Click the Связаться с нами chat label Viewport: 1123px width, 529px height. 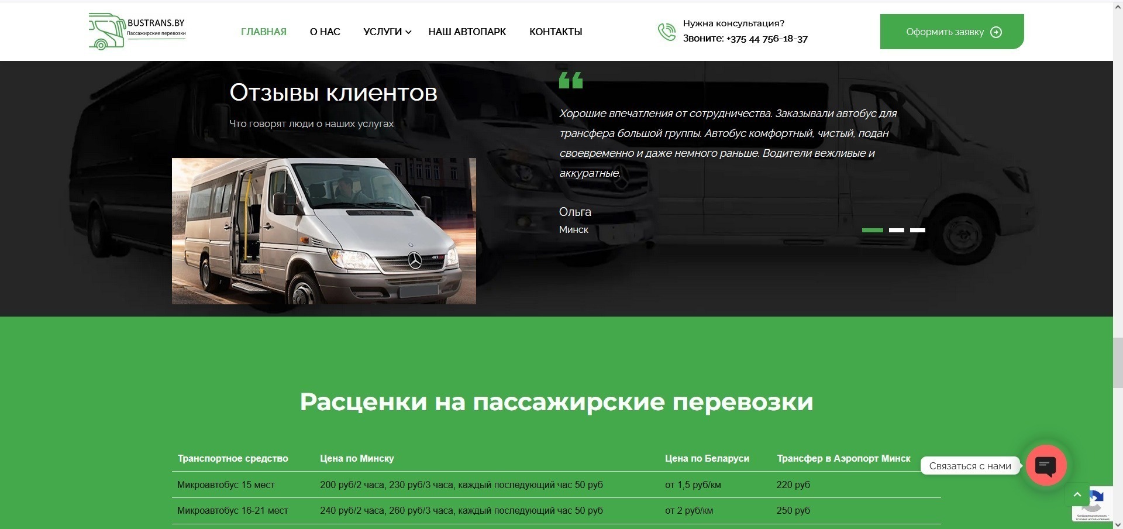(970, 466)
